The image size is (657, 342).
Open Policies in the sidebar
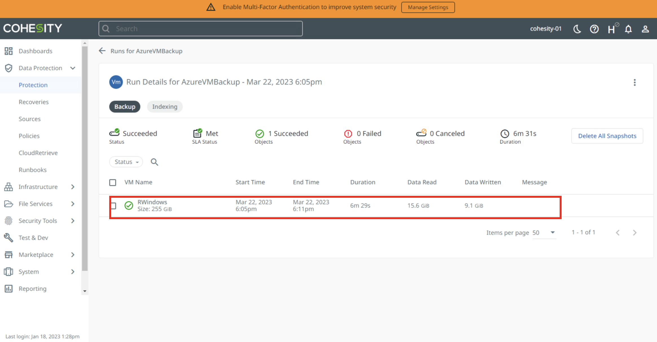pyautogui.click(x=29, y=136)
